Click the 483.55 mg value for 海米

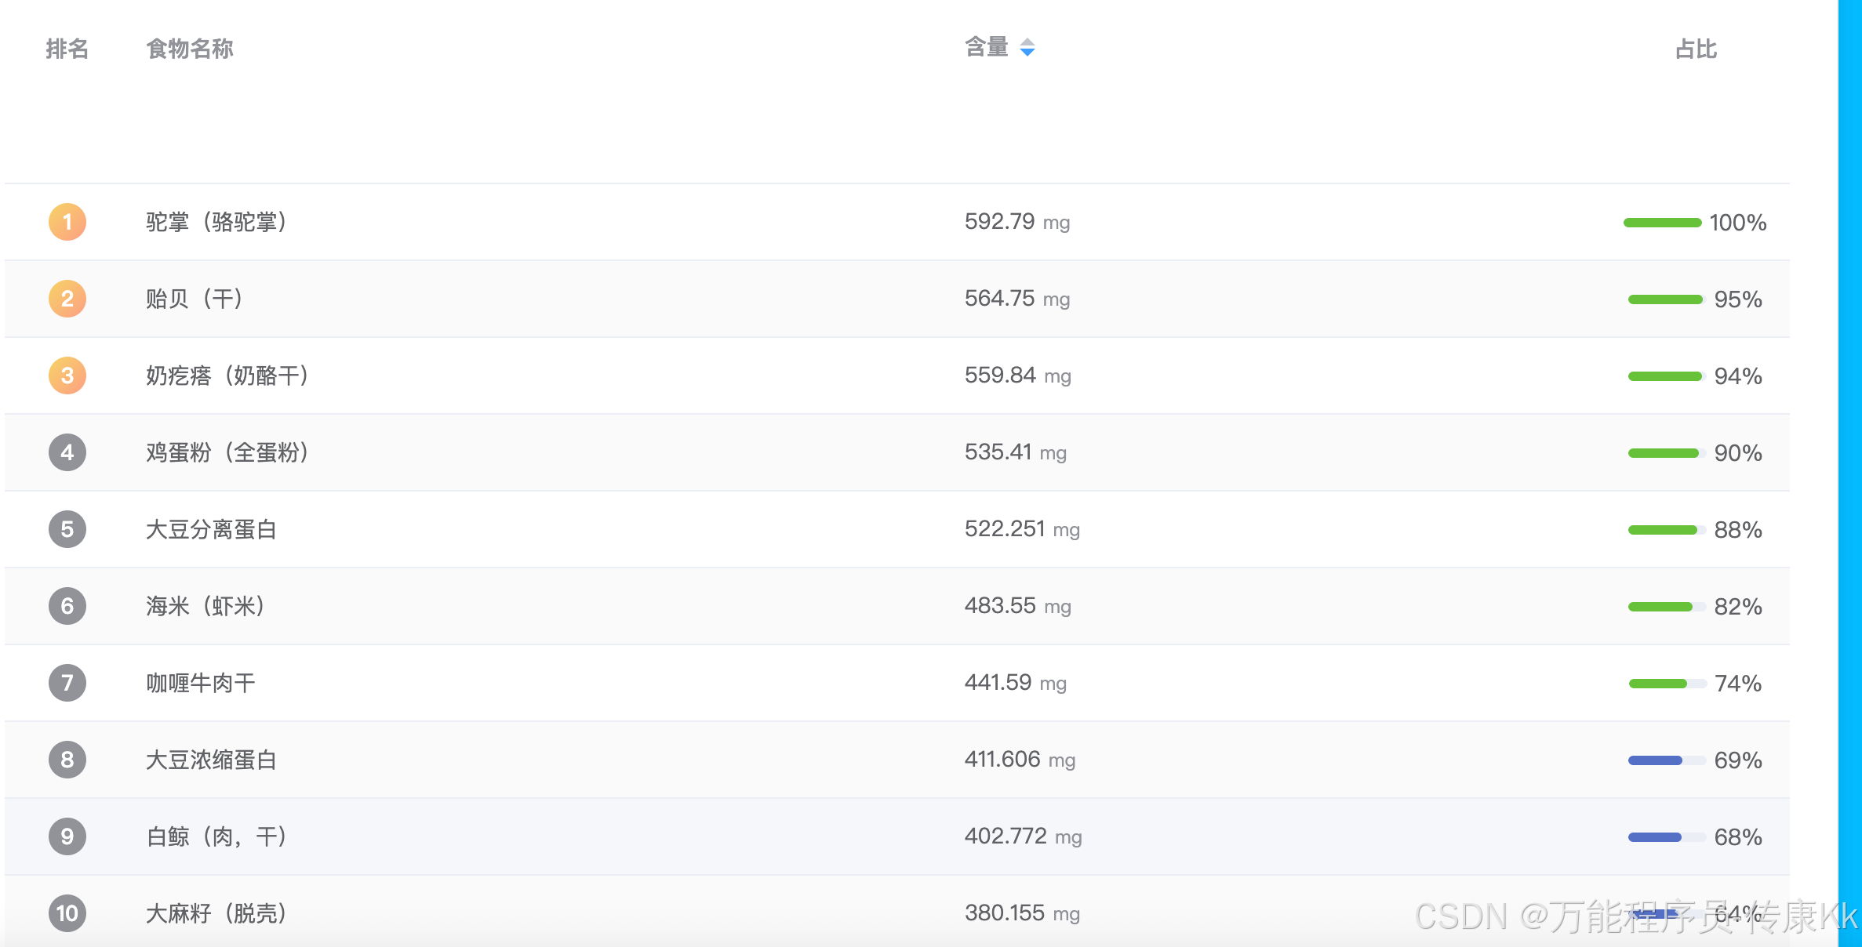tap(1017, 606)
